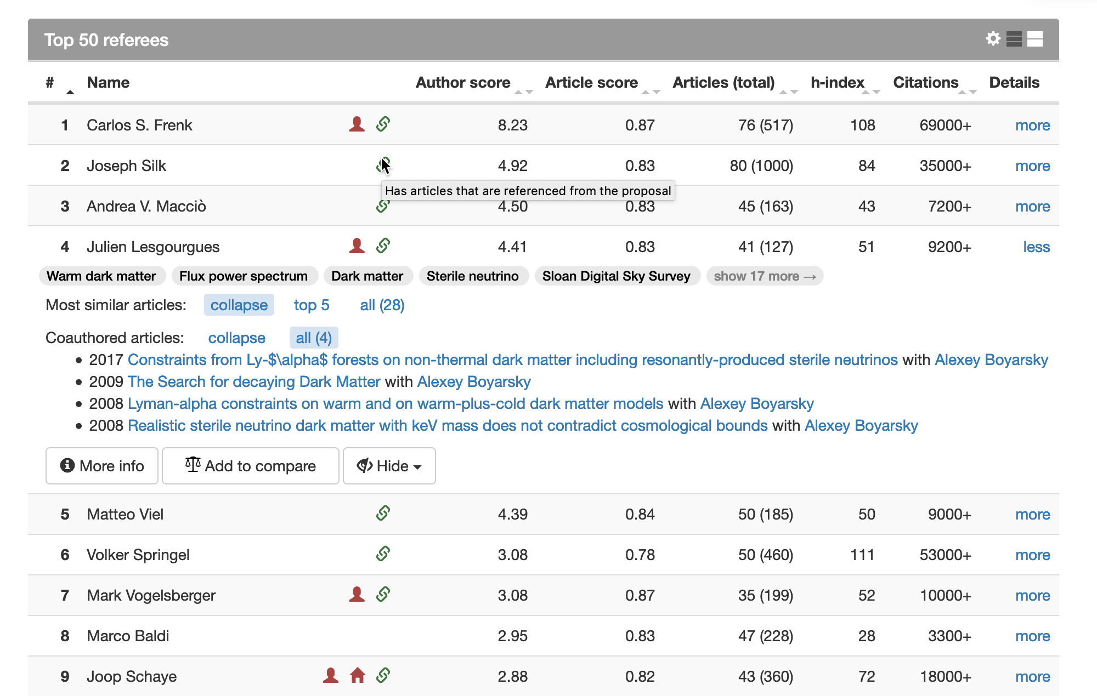Viewport: 1097px width, 696px height.
Task: Show all 17 more topic tags
Action: pos(764,277)
